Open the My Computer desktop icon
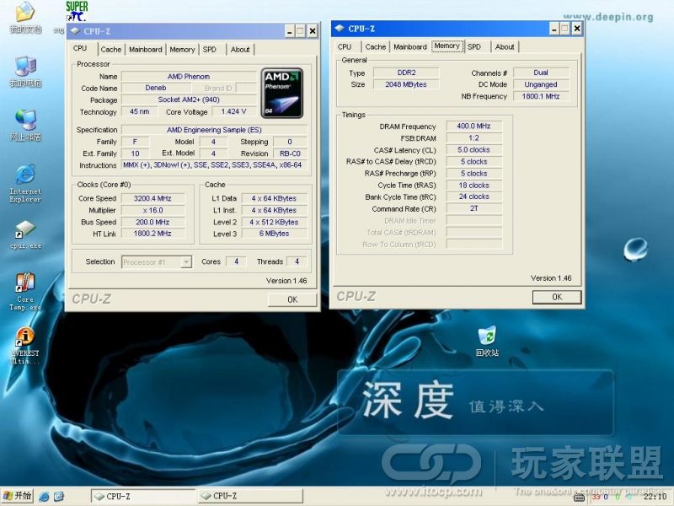 [x=25, y=72]
